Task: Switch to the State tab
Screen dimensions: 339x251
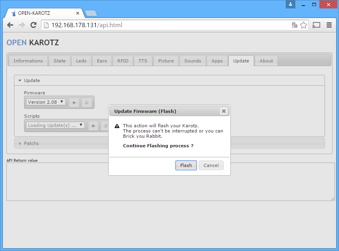Action: pos(59,61)
